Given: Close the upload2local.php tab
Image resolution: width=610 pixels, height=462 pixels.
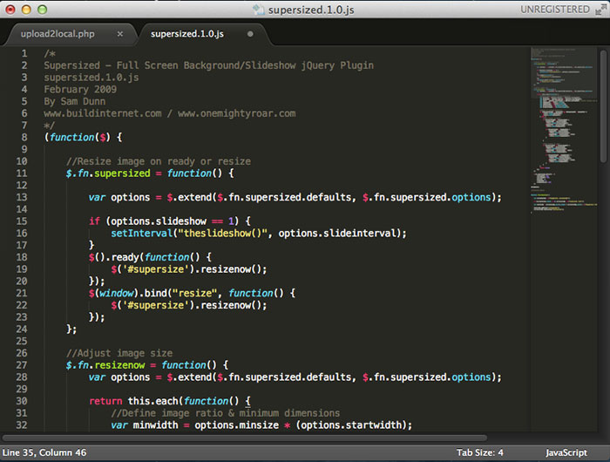Looking at the screenshot, I should tap(120, 34).
